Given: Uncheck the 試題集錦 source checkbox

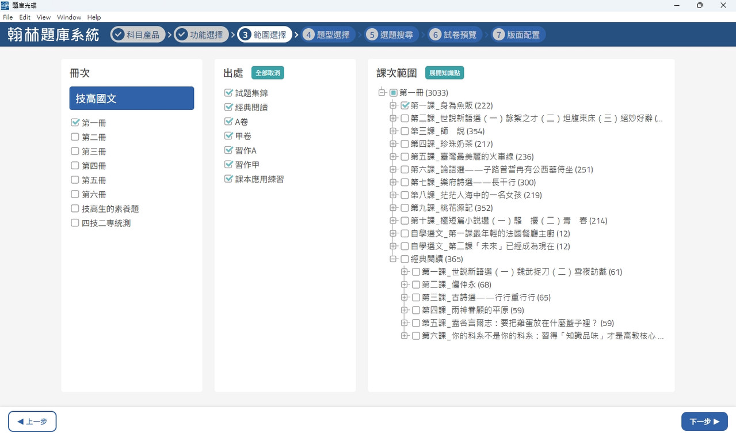Looking at the screenshot, I should point(228,93).
